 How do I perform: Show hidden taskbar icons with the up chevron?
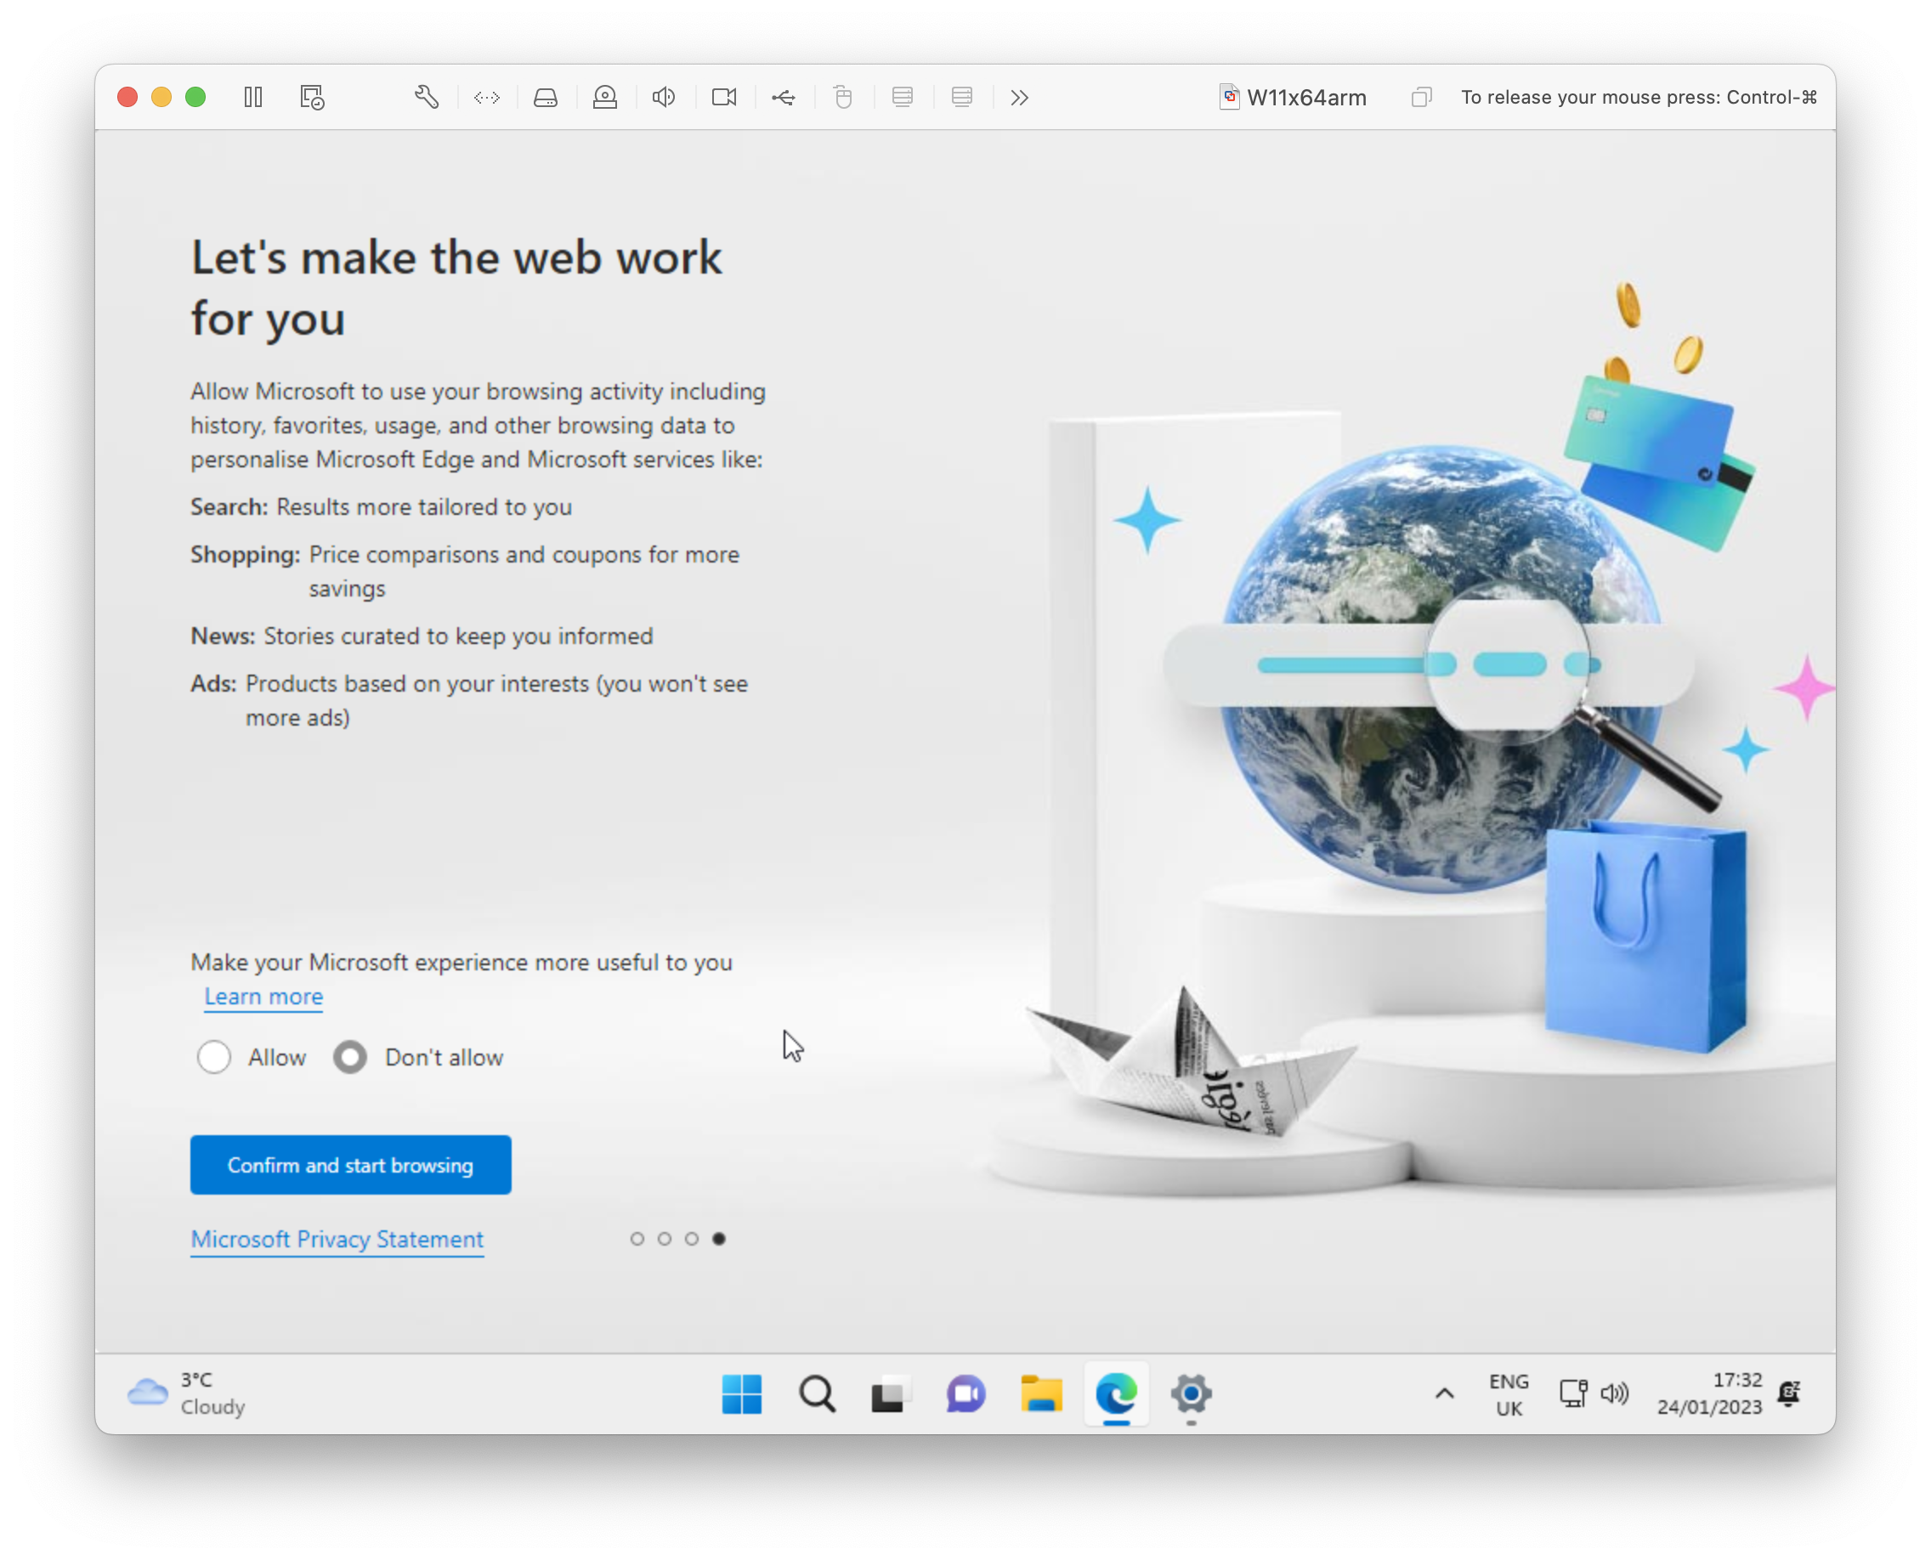point(1444,1393)
